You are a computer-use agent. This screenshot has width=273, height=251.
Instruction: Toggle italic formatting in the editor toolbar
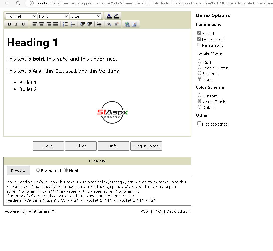click(x=16, y=24)
